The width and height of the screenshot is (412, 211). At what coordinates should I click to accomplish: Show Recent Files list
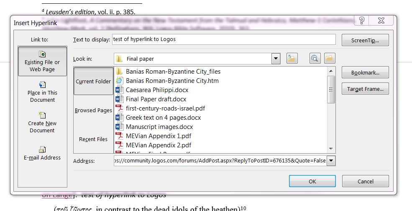[x=93, y=139]
